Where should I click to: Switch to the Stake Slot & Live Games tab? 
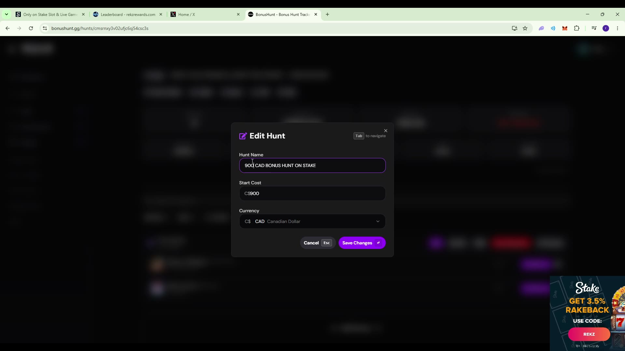pos(50,15)
